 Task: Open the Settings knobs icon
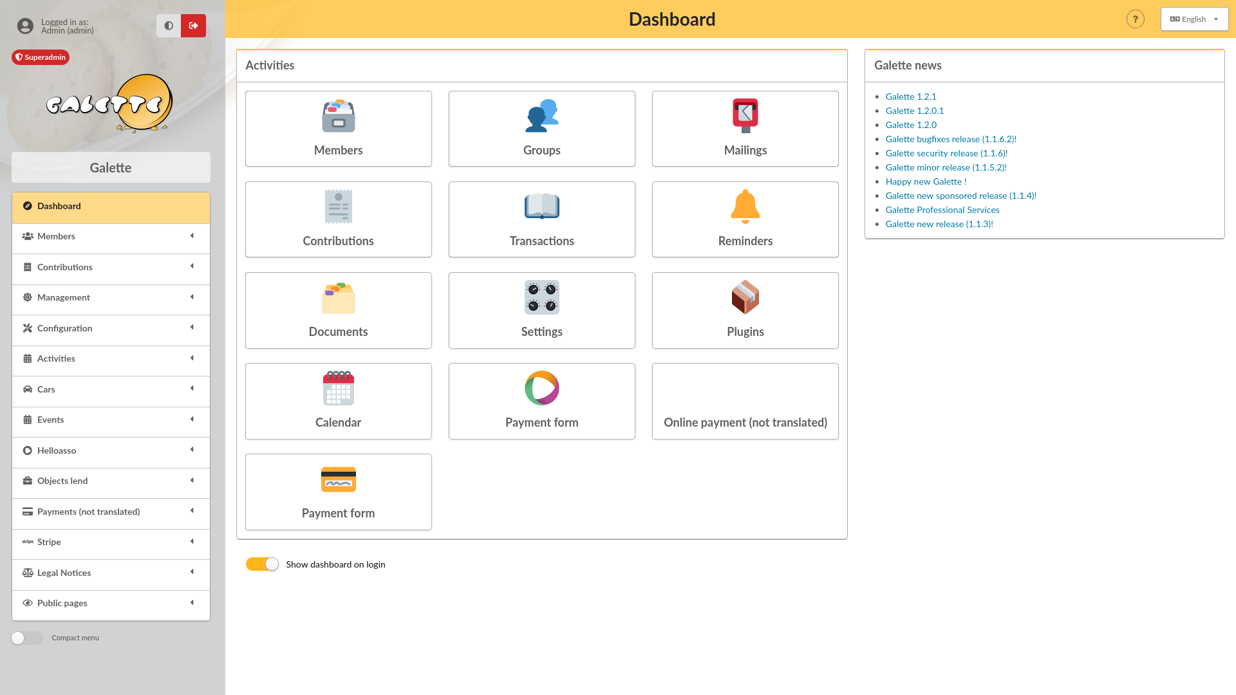pyautogui.click(x=542, y=297)
